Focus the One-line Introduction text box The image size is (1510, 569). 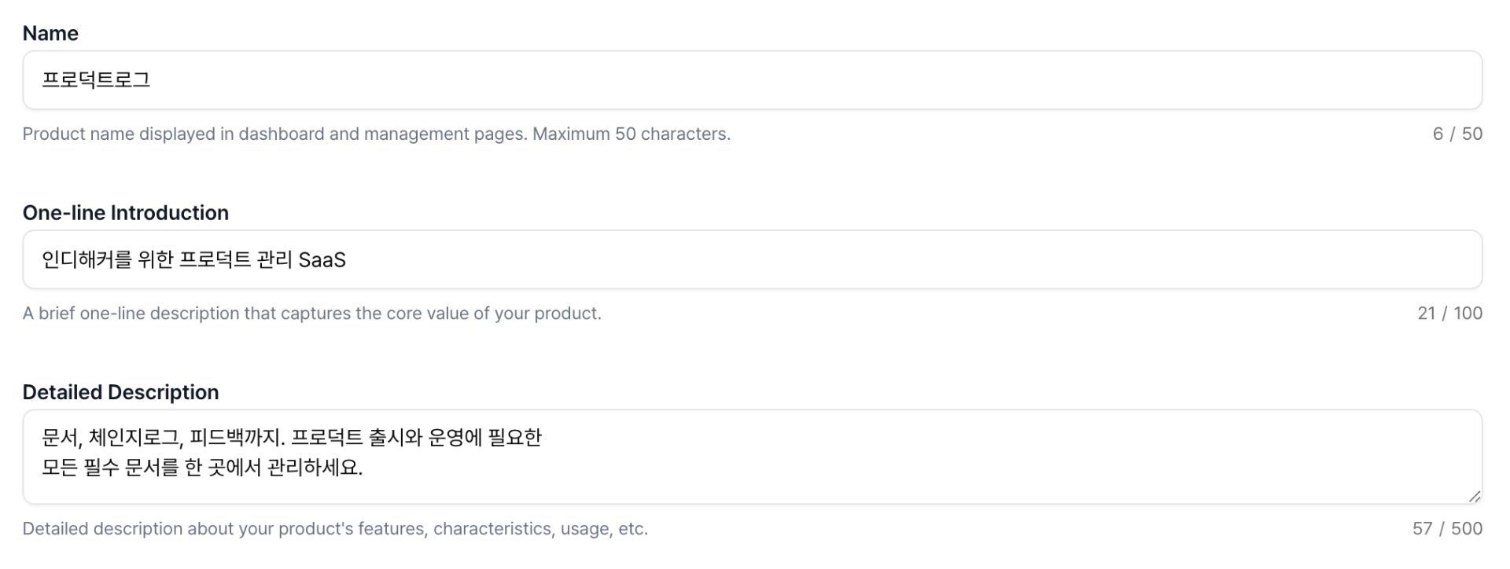click(752, 259)
